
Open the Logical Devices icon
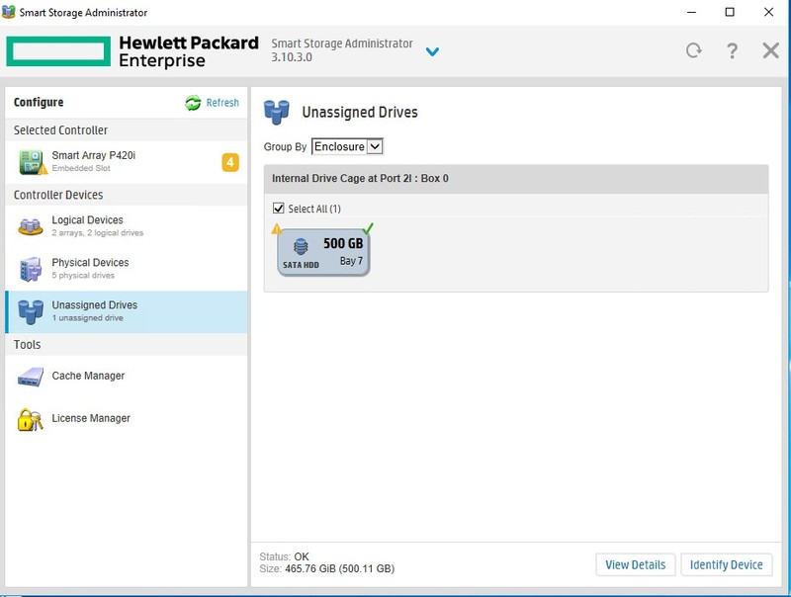31,226
